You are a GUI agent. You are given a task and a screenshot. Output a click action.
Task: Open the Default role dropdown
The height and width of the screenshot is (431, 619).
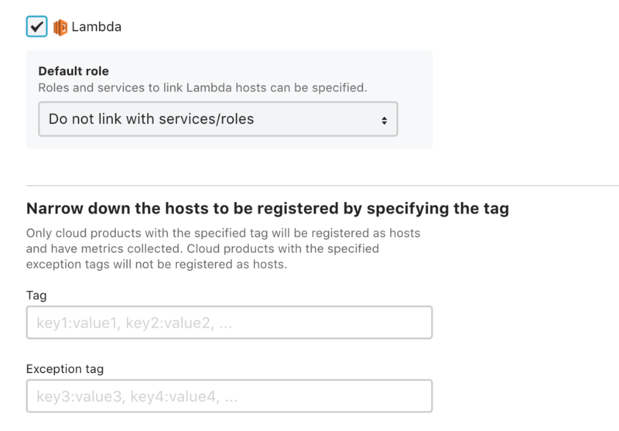coord(218,119)
